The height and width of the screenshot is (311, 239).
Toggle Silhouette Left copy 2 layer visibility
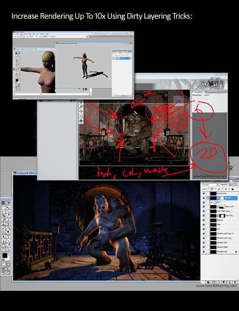point(204,233)
